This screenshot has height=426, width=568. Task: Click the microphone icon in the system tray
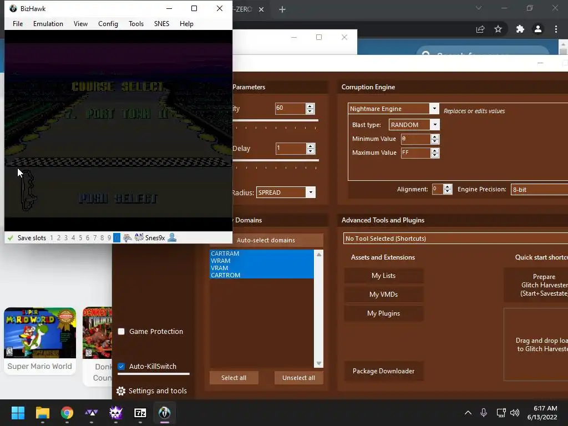coord(484,413)
